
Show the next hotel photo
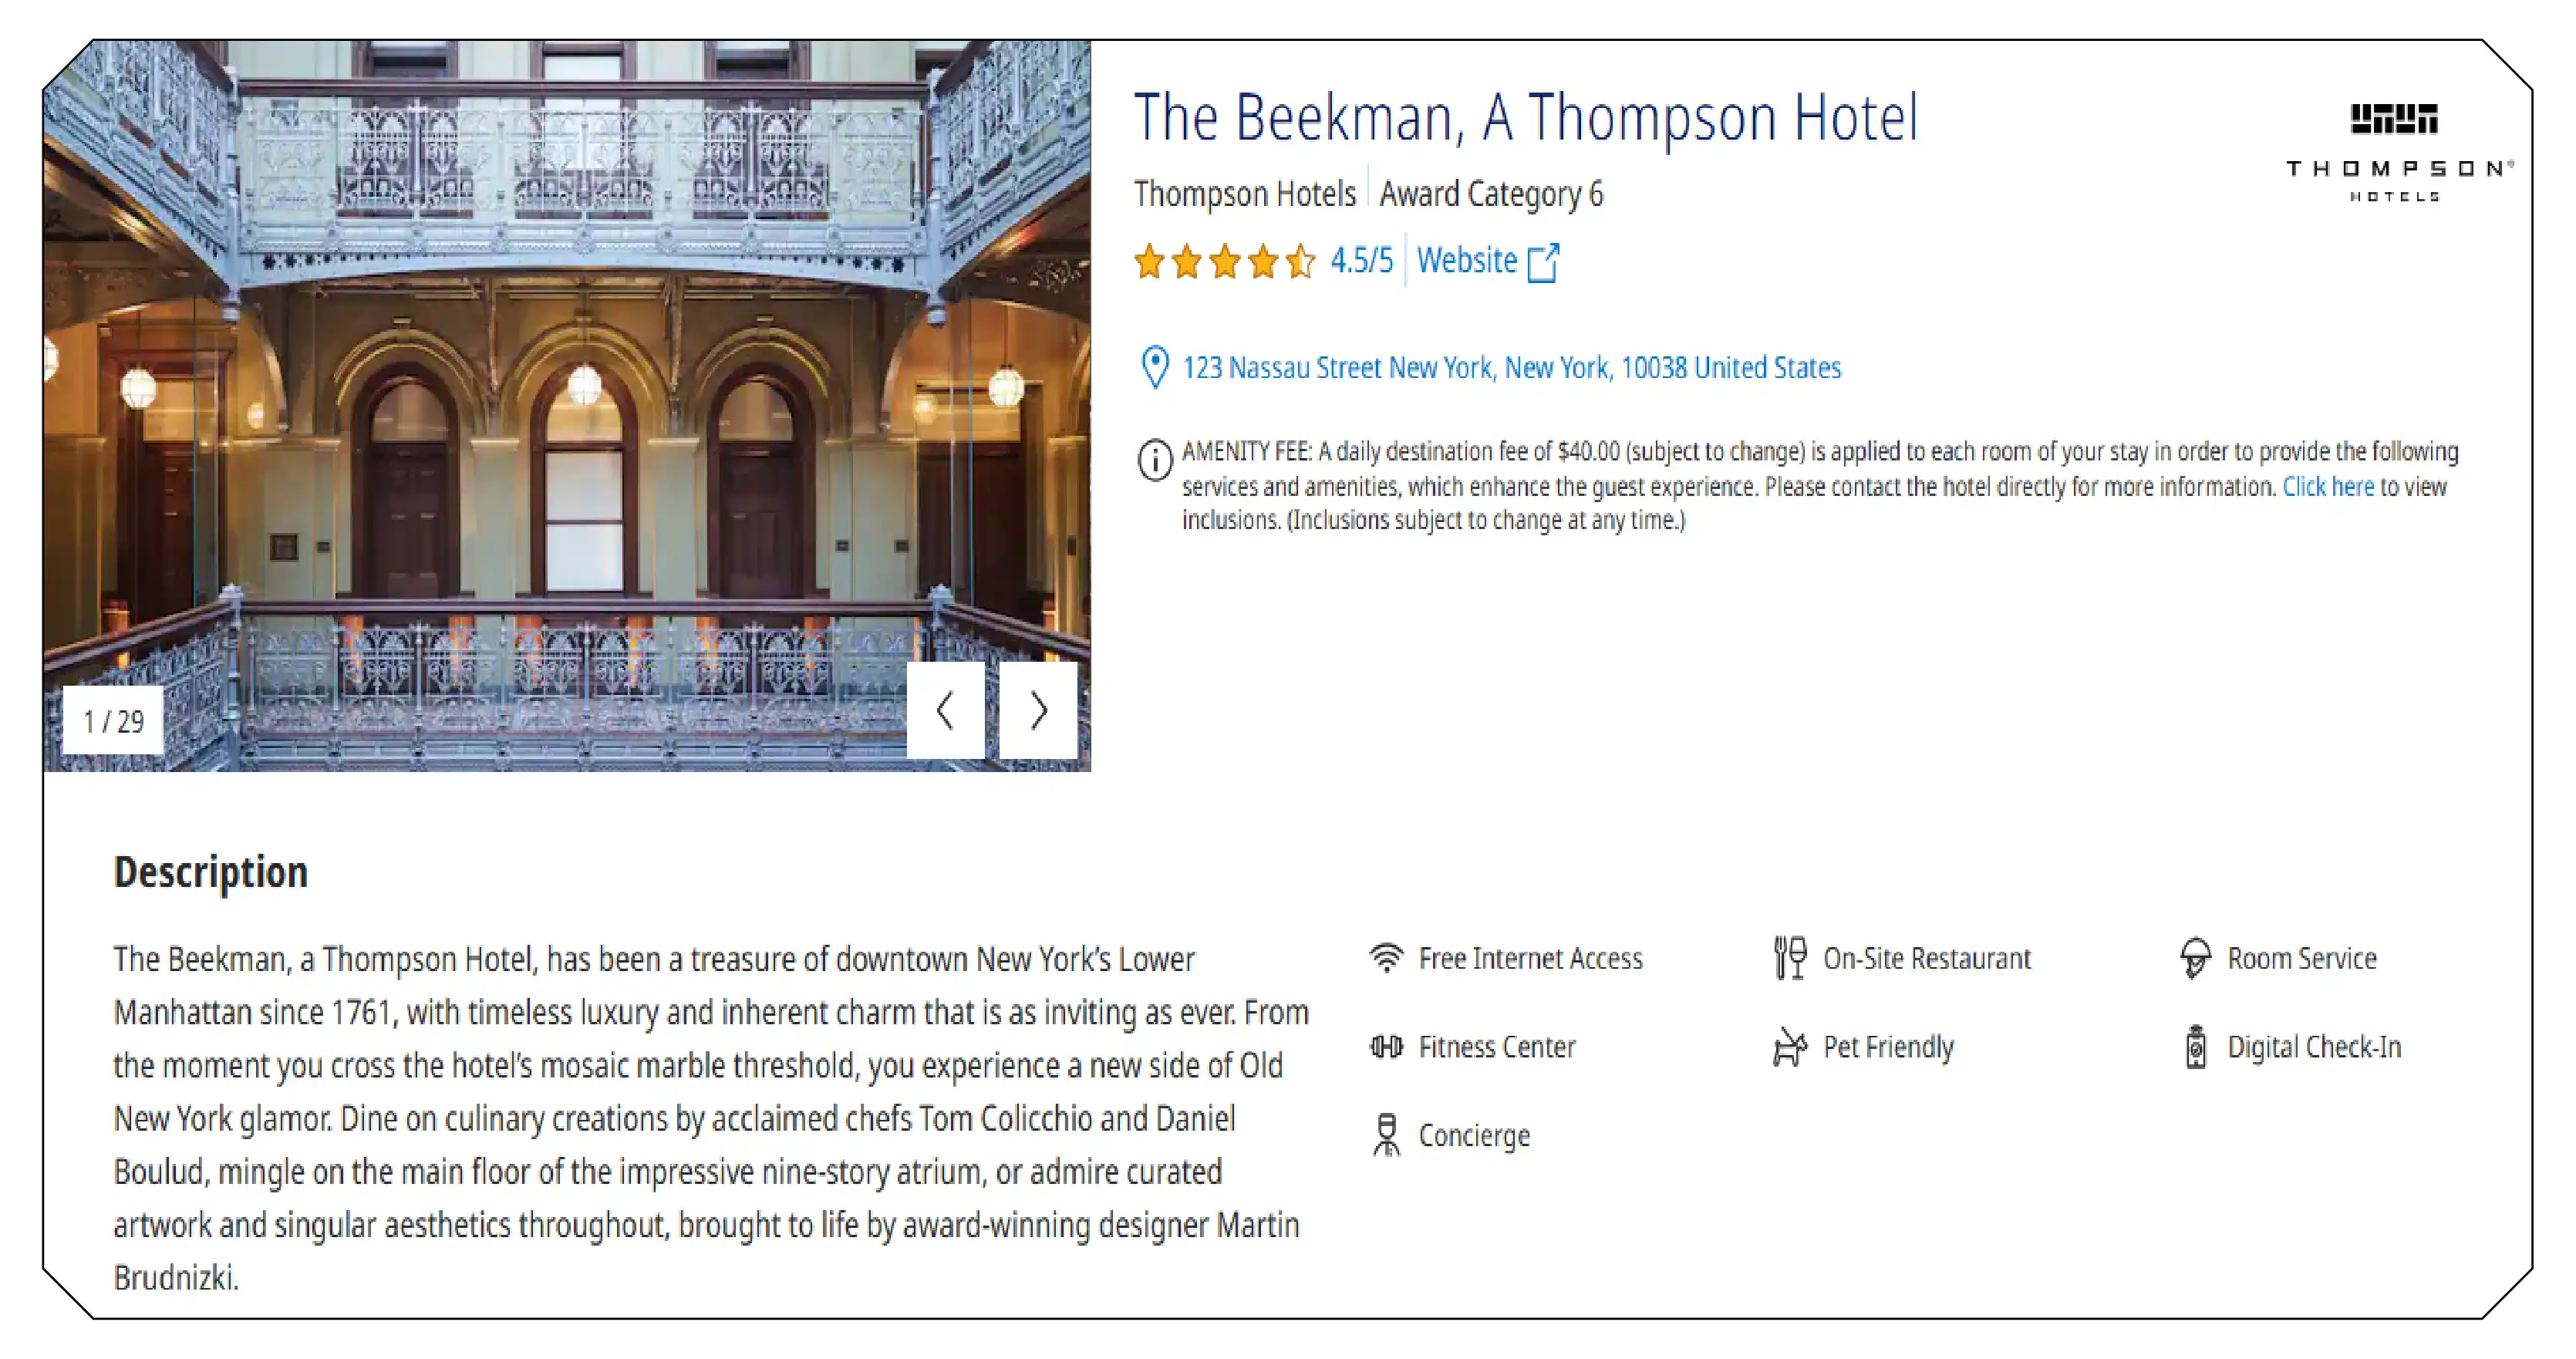tap(1038, 711)
